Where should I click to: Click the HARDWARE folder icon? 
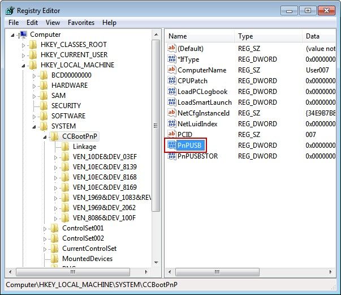coord(44,85)
